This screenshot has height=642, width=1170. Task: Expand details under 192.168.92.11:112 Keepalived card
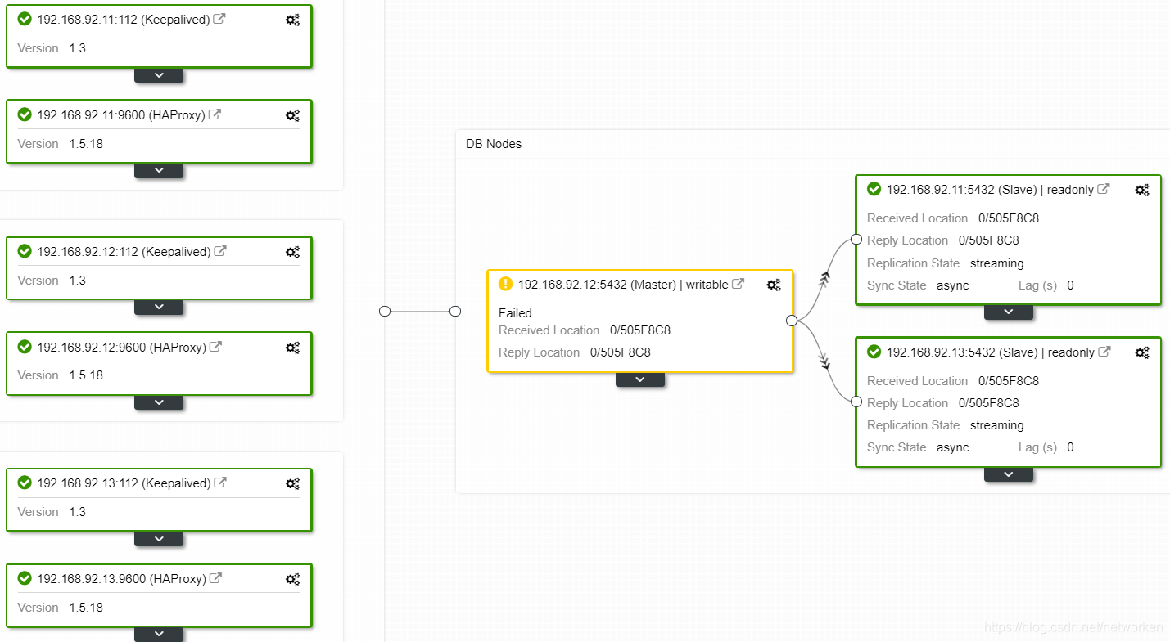159,75
